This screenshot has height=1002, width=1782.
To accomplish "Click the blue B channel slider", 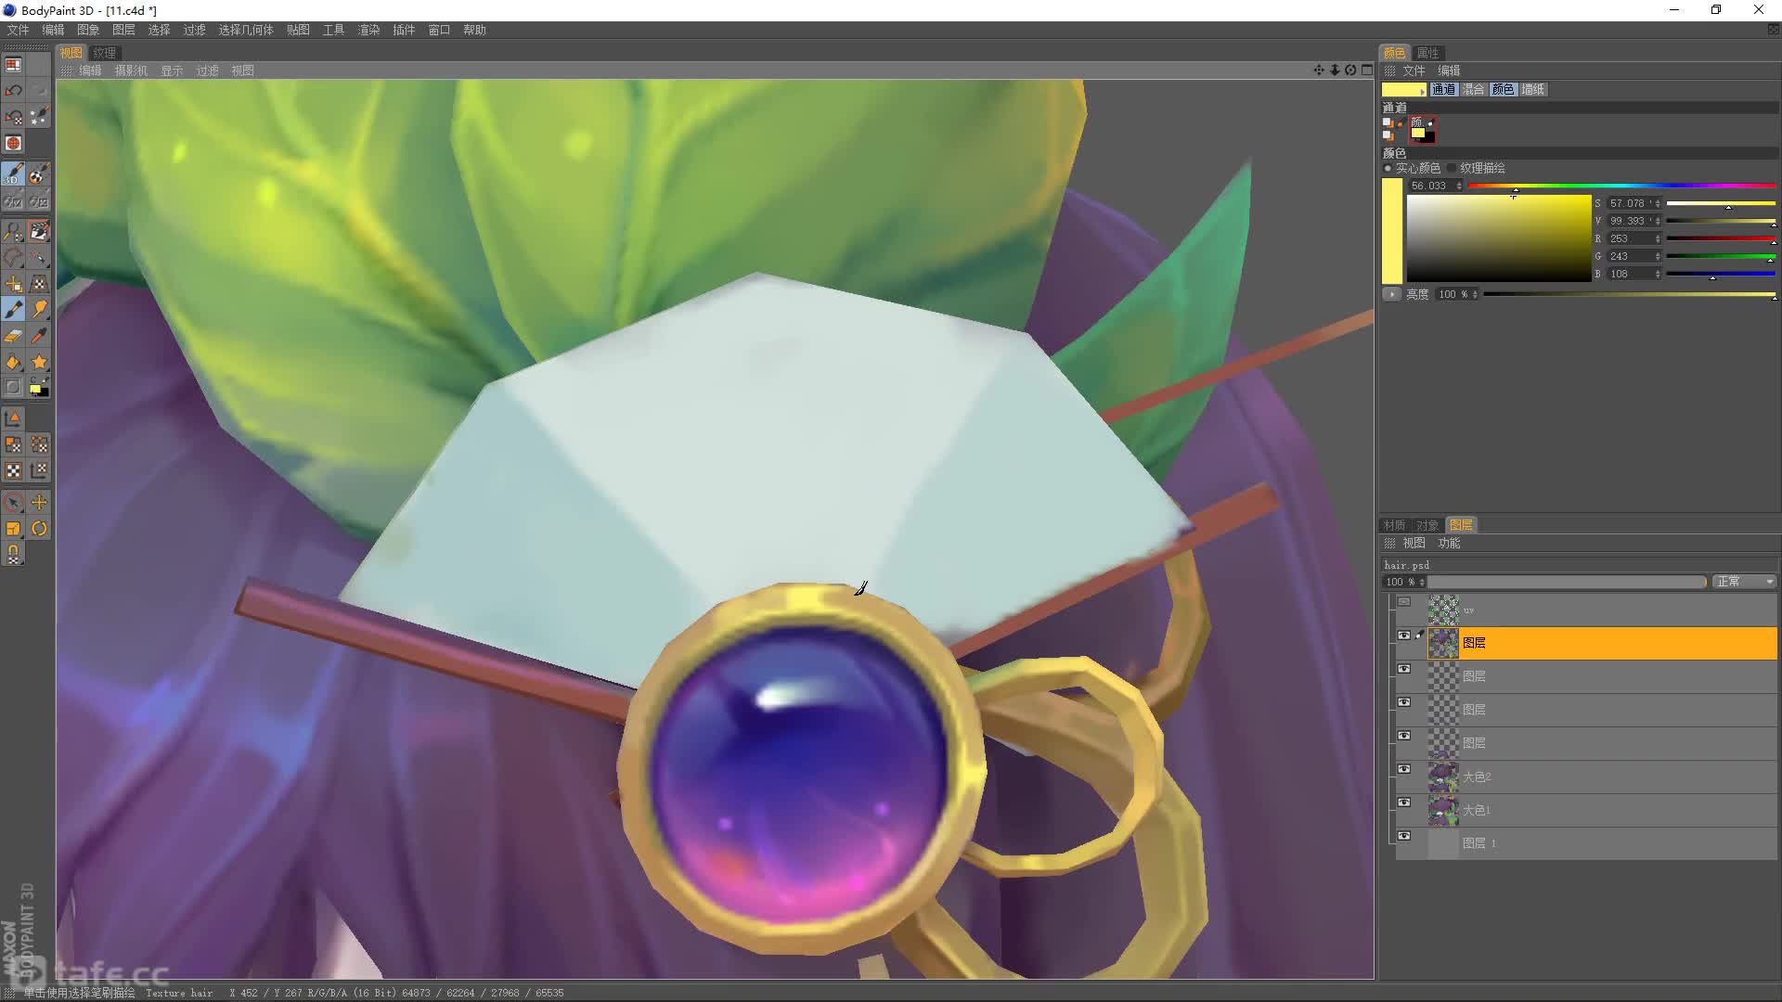I will point(1721,274).
